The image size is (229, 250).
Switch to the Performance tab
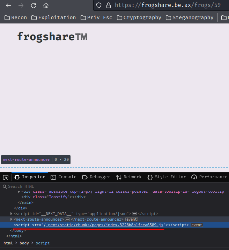coord(209,177)
